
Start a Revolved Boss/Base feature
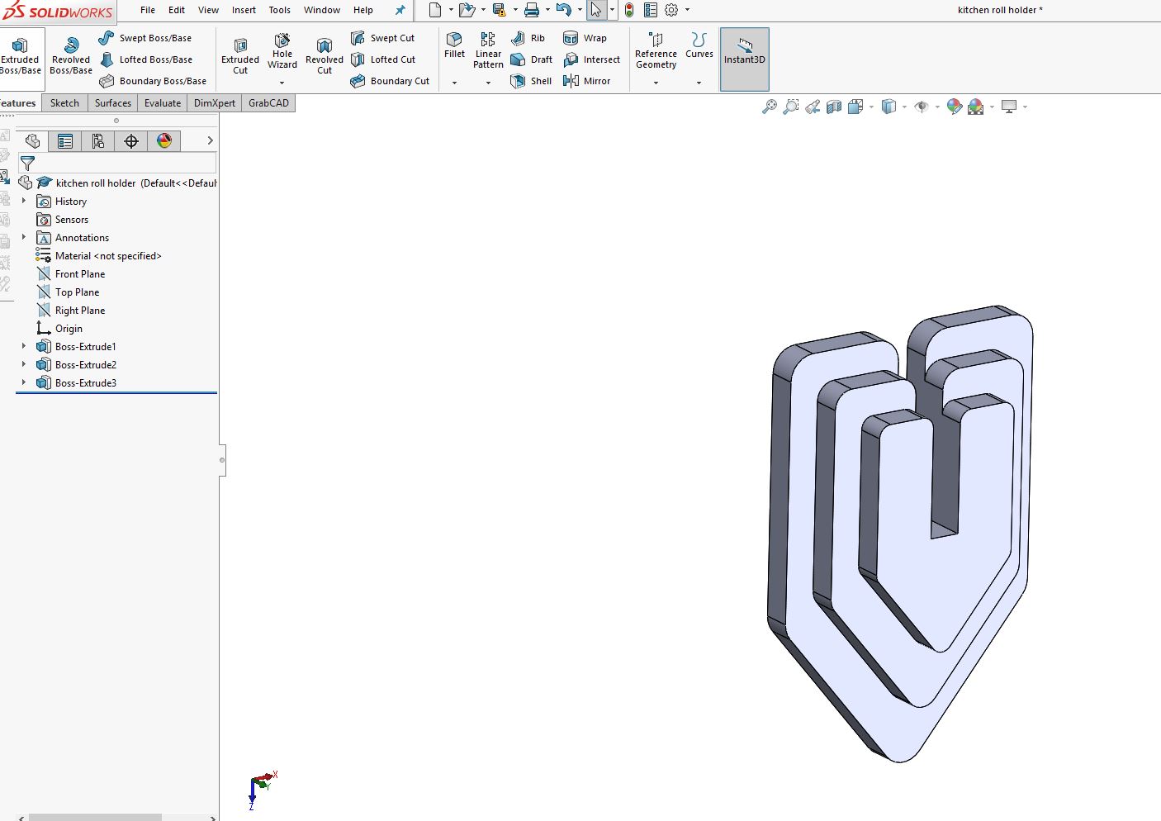click(x=71, y=55)
